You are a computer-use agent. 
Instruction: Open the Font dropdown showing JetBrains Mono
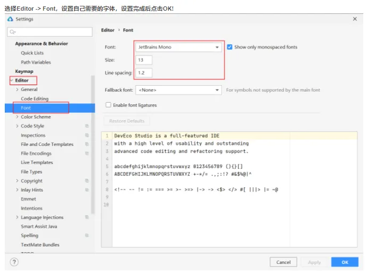click(178, 47)
